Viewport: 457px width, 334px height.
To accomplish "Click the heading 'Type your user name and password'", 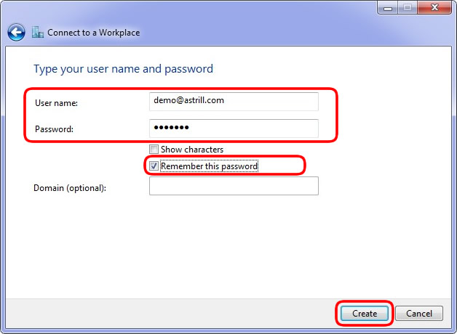I will pos(123,69).
